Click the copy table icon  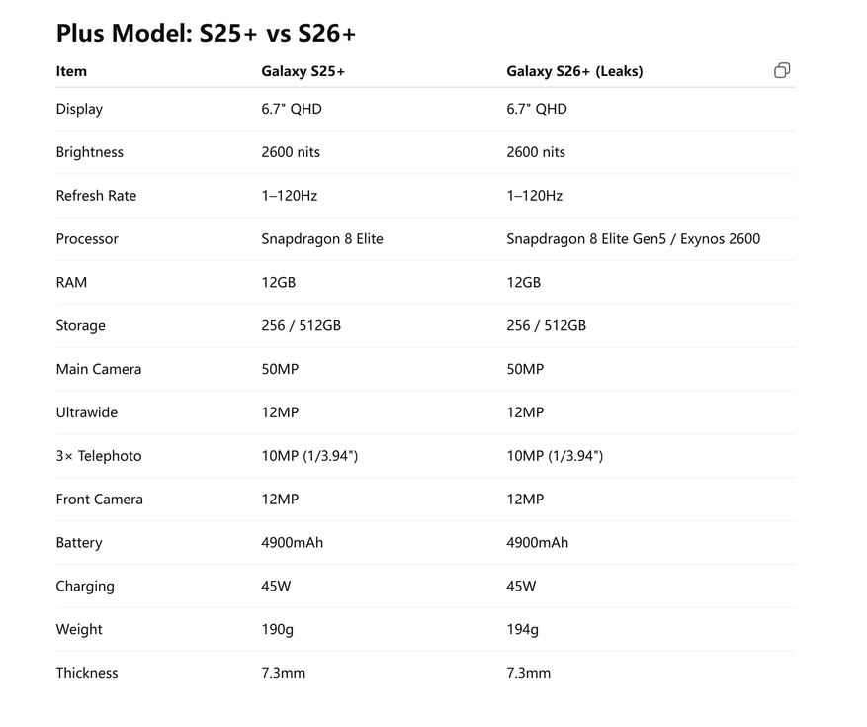[x=782, y=70]
